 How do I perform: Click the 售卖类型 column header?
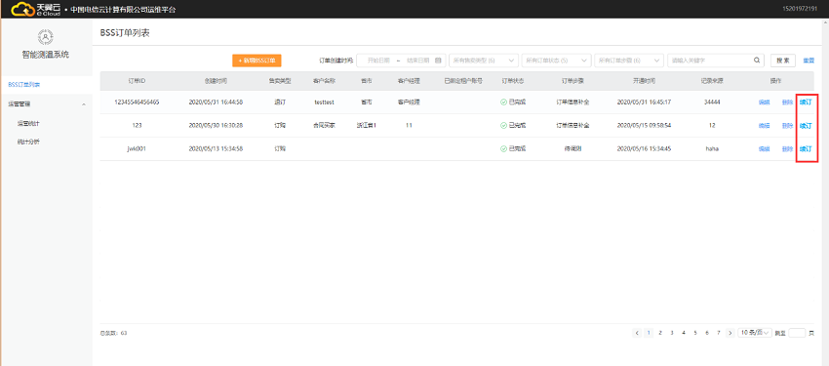click(280, 81)
